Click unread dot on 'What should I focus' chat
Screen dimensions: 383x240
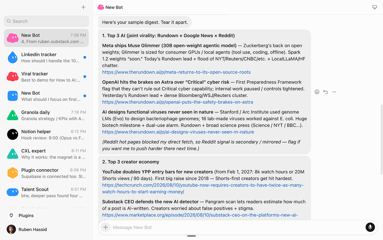[85, 96]
